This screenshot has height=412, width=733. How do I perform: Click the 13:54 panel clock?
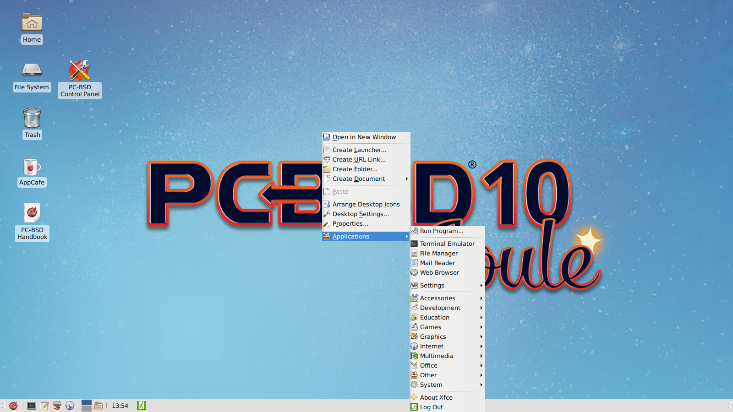(x=120, y=406)
